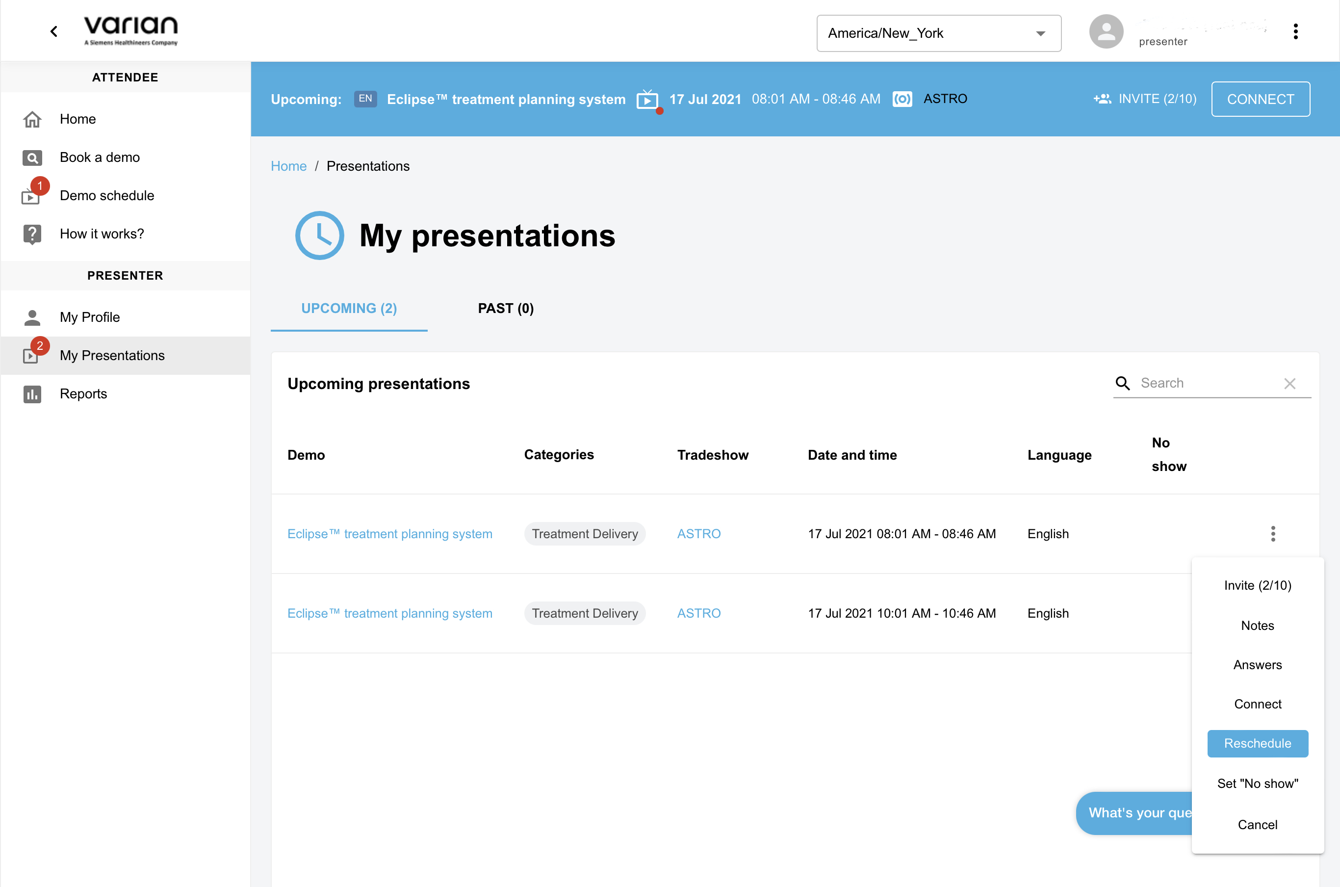Choose Answers from the context menu
This screenshot has width=1340, height=887.
click(1257, 665)
